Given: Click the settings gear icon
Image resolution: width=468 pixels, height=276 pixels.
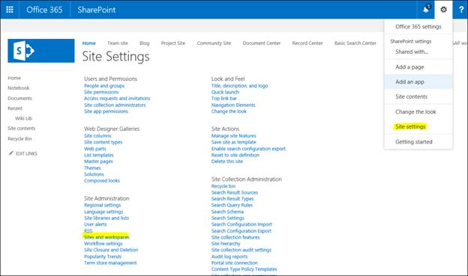Looking at the screenshot, I should coord(443,10).
